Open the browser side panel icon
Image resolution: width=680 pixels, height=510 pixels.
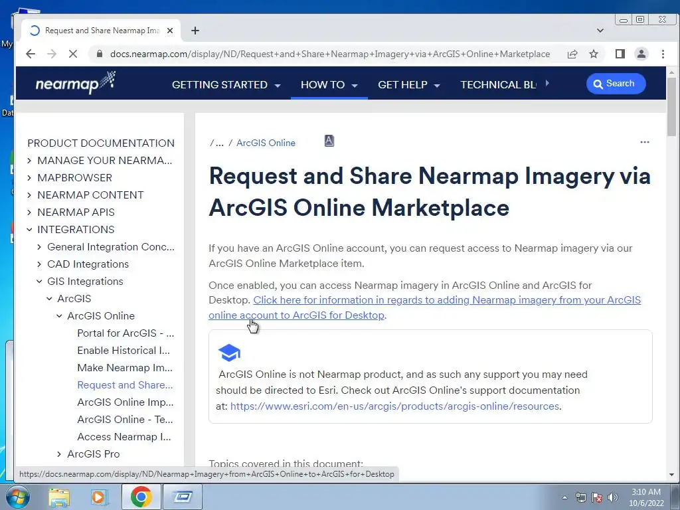620,54
